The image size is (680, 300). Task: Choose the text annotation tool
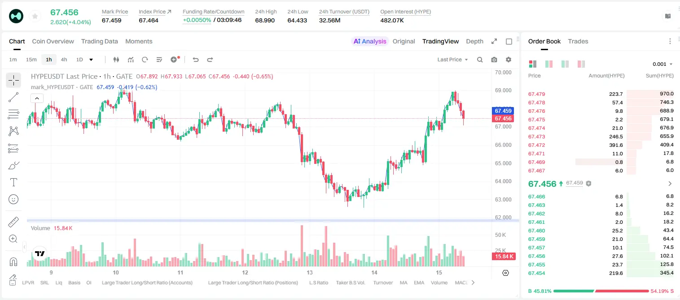coord(13,182)
